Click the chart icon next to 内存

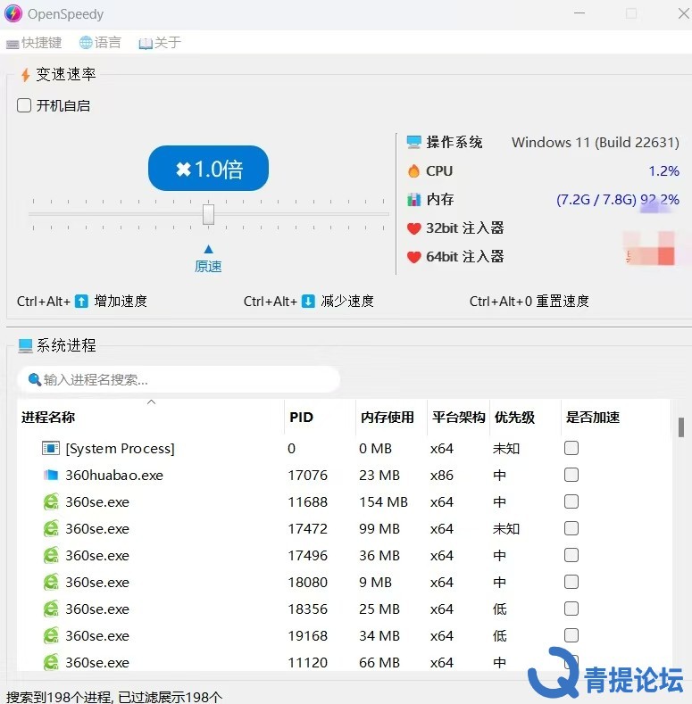pos(413,199)
